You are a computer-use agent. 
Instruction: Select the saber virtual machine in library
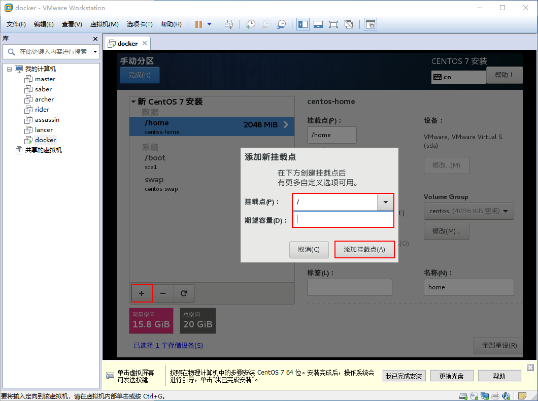coord(43,89)
